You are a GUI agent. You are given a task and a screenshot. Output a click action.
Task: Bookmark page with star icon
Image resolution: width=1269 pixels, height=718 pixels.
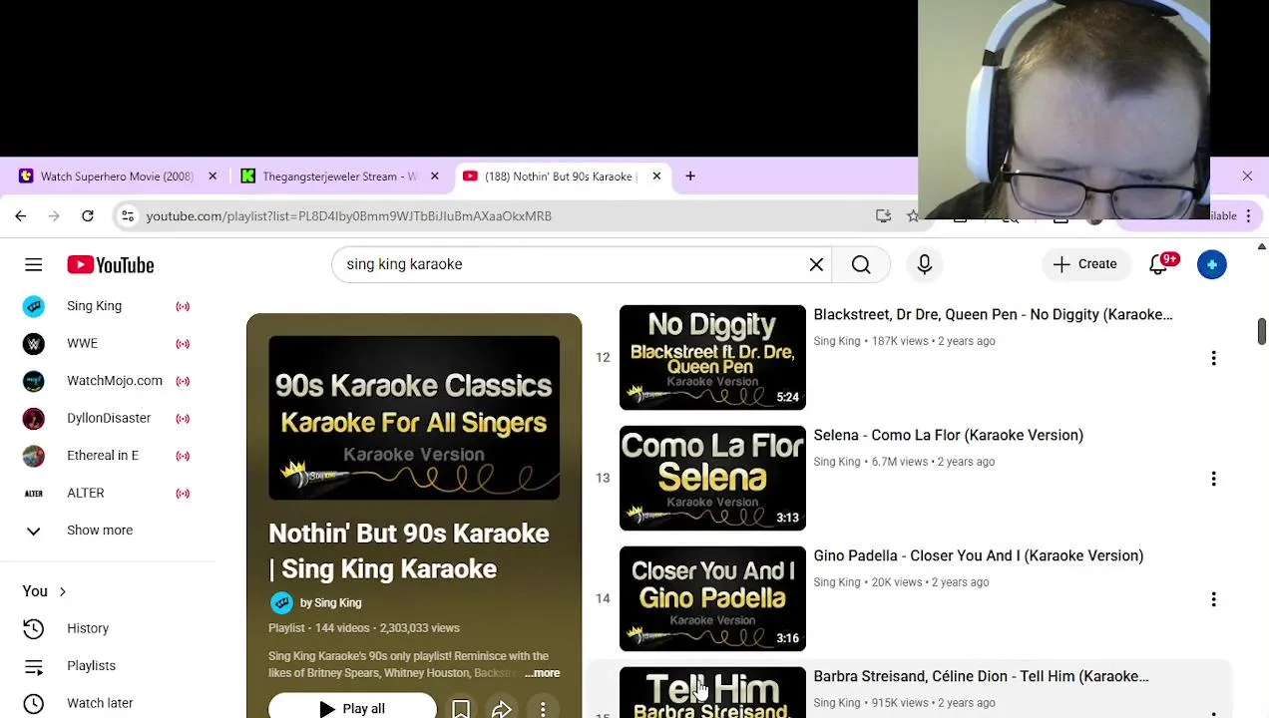coord(913,215)
